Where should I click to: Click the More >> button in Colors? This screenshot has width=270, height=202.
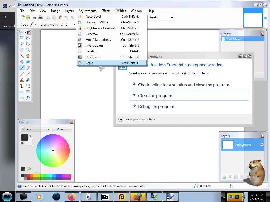click(62, 129)
